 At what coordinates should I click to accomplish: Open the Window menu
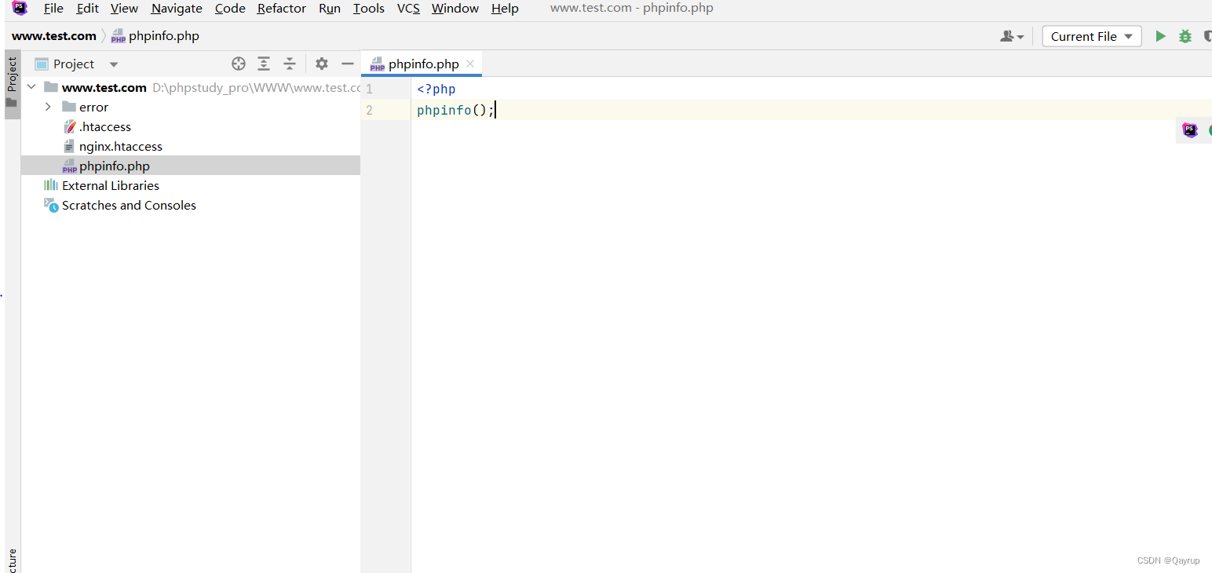pyautogui.click(x=455, y=9)
